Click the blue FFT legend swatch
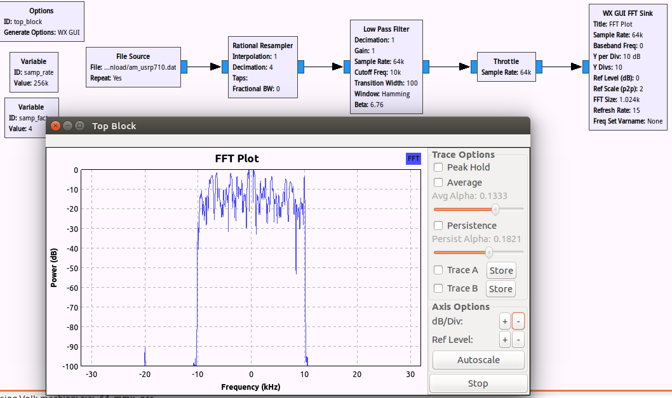672x398 pixels. click(413, 158)
